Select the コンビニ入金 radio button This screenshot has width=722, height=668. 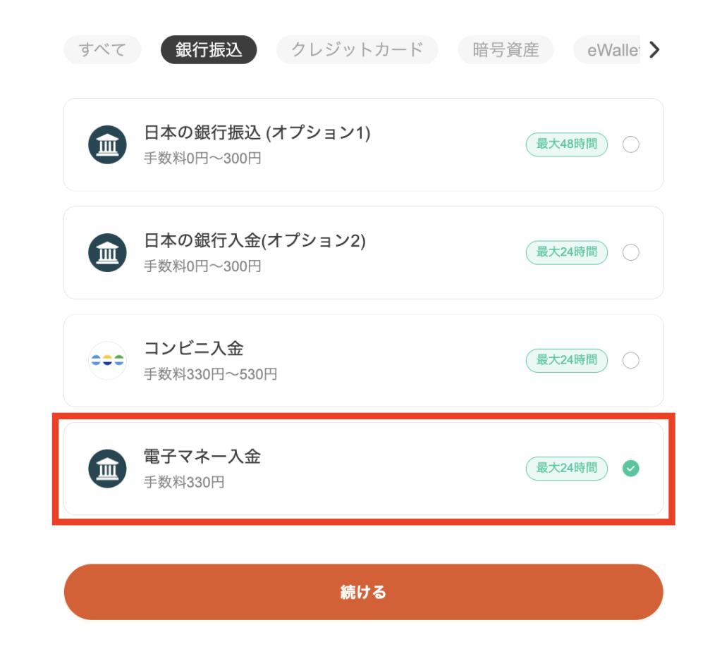(x=630, y=360)
